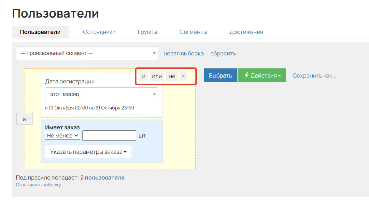Click the и operator button in the rule toolbar

coord(144,76)
